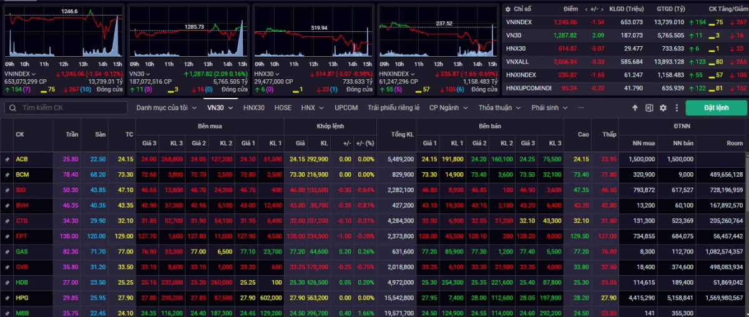This screenshot has width=749, height=317.
Task: Pin the HDB stock row
Action: (x=7, y=282)
